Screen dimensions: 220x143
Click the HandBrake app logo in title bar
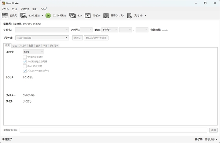tap(4, 3)
